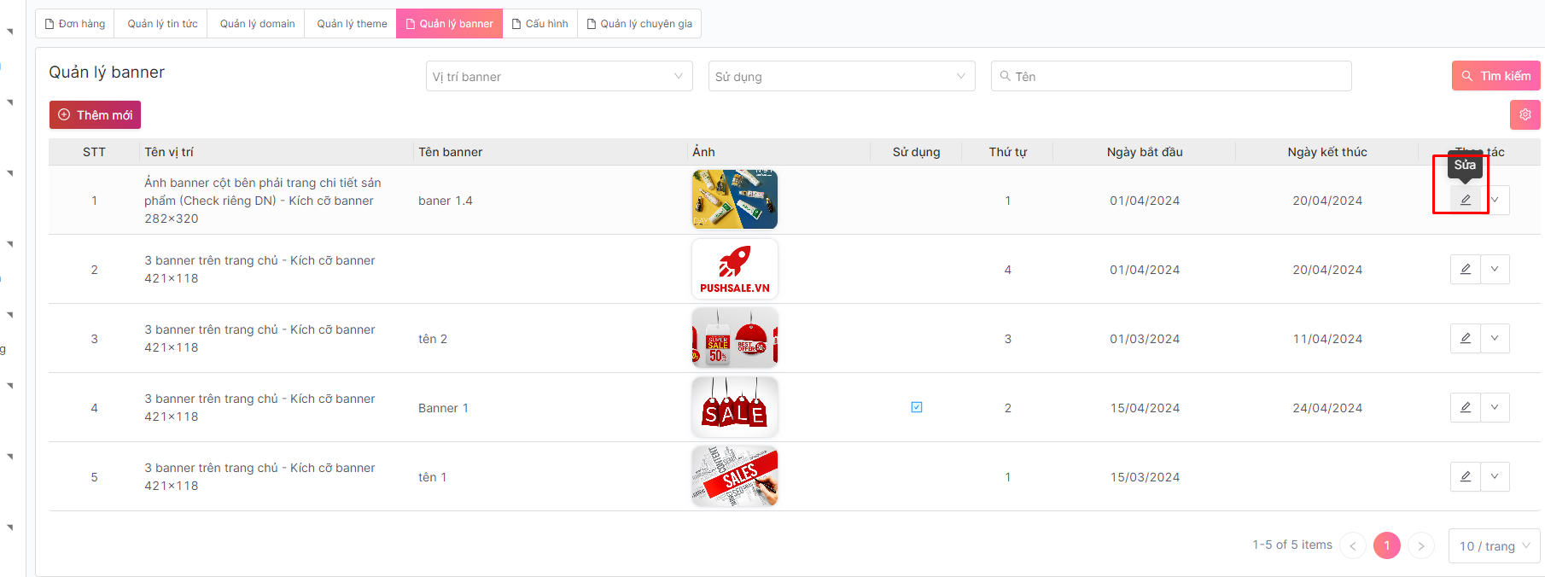Image resolution: width=1545 pixels, height=577 pixels.
Task: Toggle the Sử dụng checkbox for Banner 1
Action: [x=916, y=407]
